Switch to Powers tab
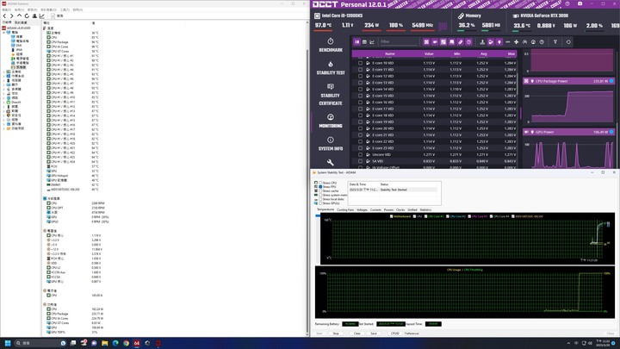Image resolution: width=620 pixels, height=349 pixels. coord(388,209)
